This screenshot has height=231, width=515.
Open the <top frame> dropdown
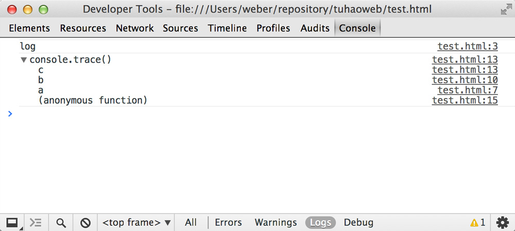136,223
